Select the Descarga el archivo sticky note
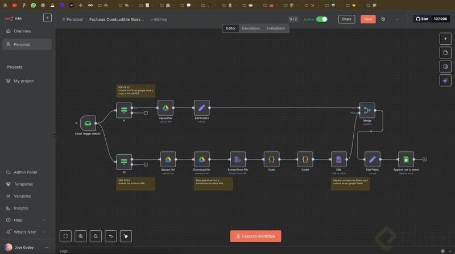Viewport: 455px width, 254px height. coord(213,184)
